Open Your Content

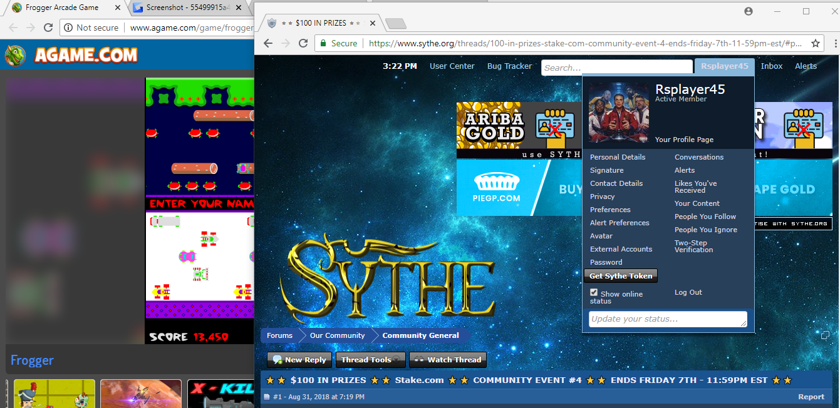[697, 203]
